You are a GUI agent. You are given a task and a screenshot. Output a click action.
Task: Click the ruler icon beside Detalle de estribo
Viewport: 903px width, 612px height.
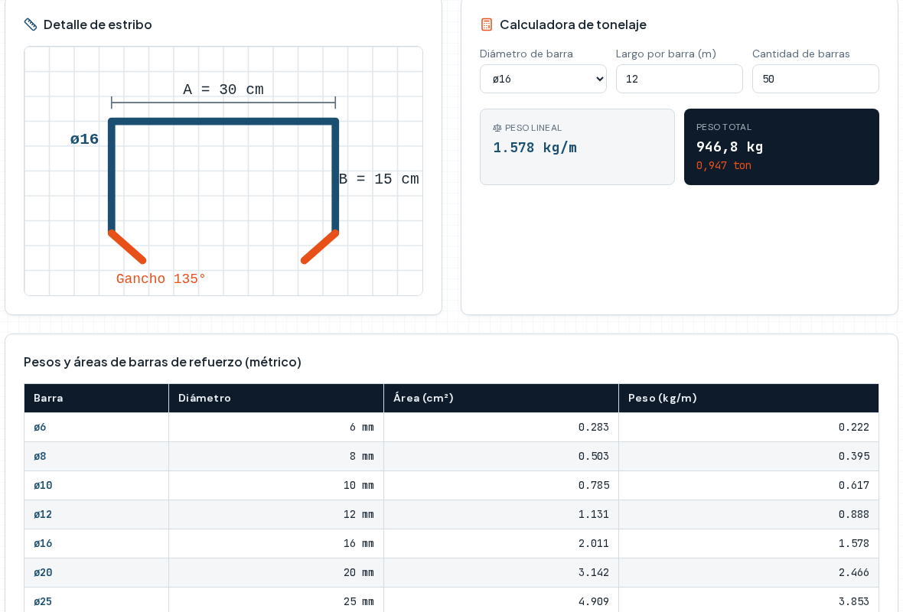[x=31, y=24]
